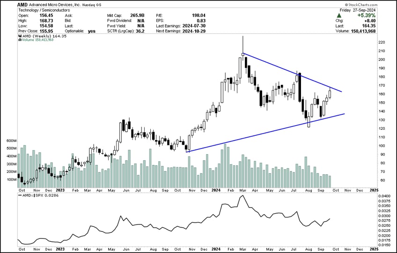Select the bold AMD ticker in the title

click(x=22, y=5)
